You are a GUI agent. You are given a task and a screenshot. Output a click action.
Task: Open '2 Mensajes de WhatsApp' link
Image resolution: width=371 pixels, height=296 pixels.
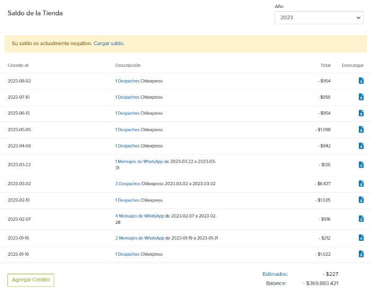(x=139, y=238)
